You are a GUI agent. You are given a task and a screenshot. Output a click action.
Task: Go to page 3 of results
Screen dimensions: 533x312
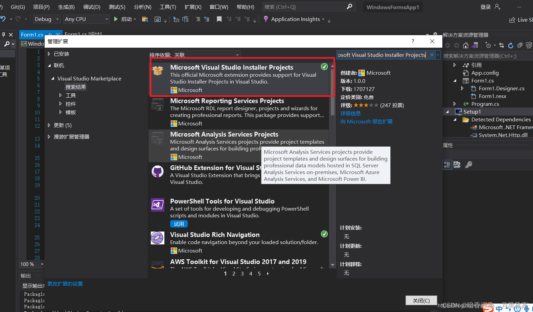242,273
